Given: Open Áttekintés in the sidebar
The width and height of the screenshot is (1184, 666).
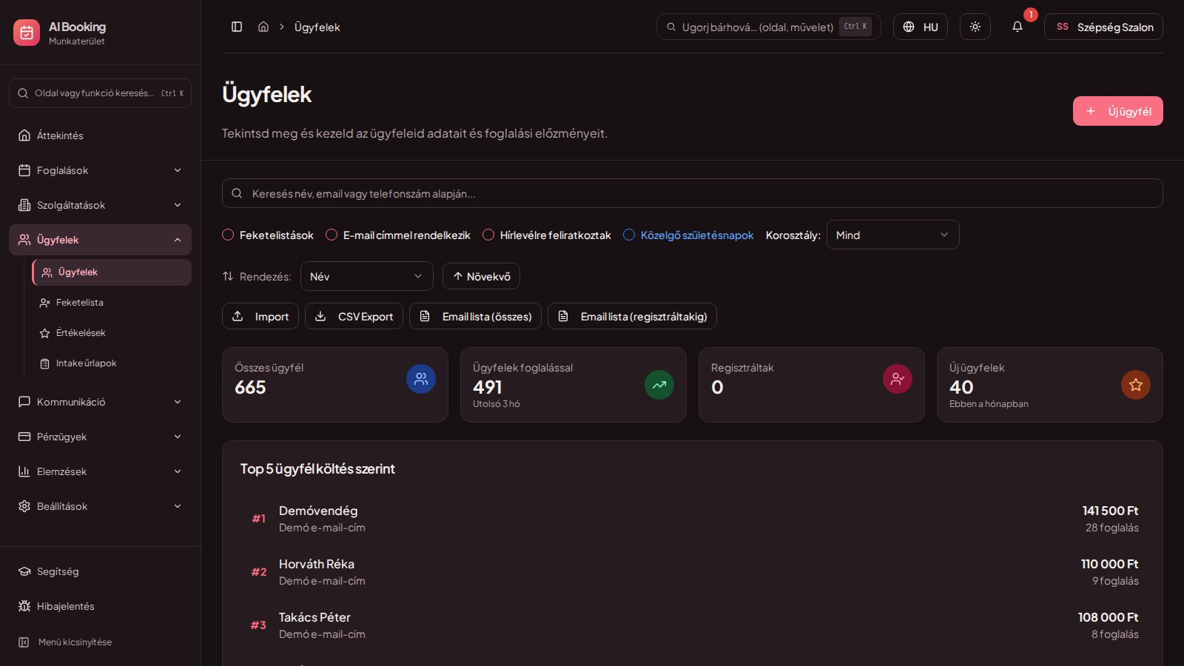Looking at the screenshot, I should [100, 135].
